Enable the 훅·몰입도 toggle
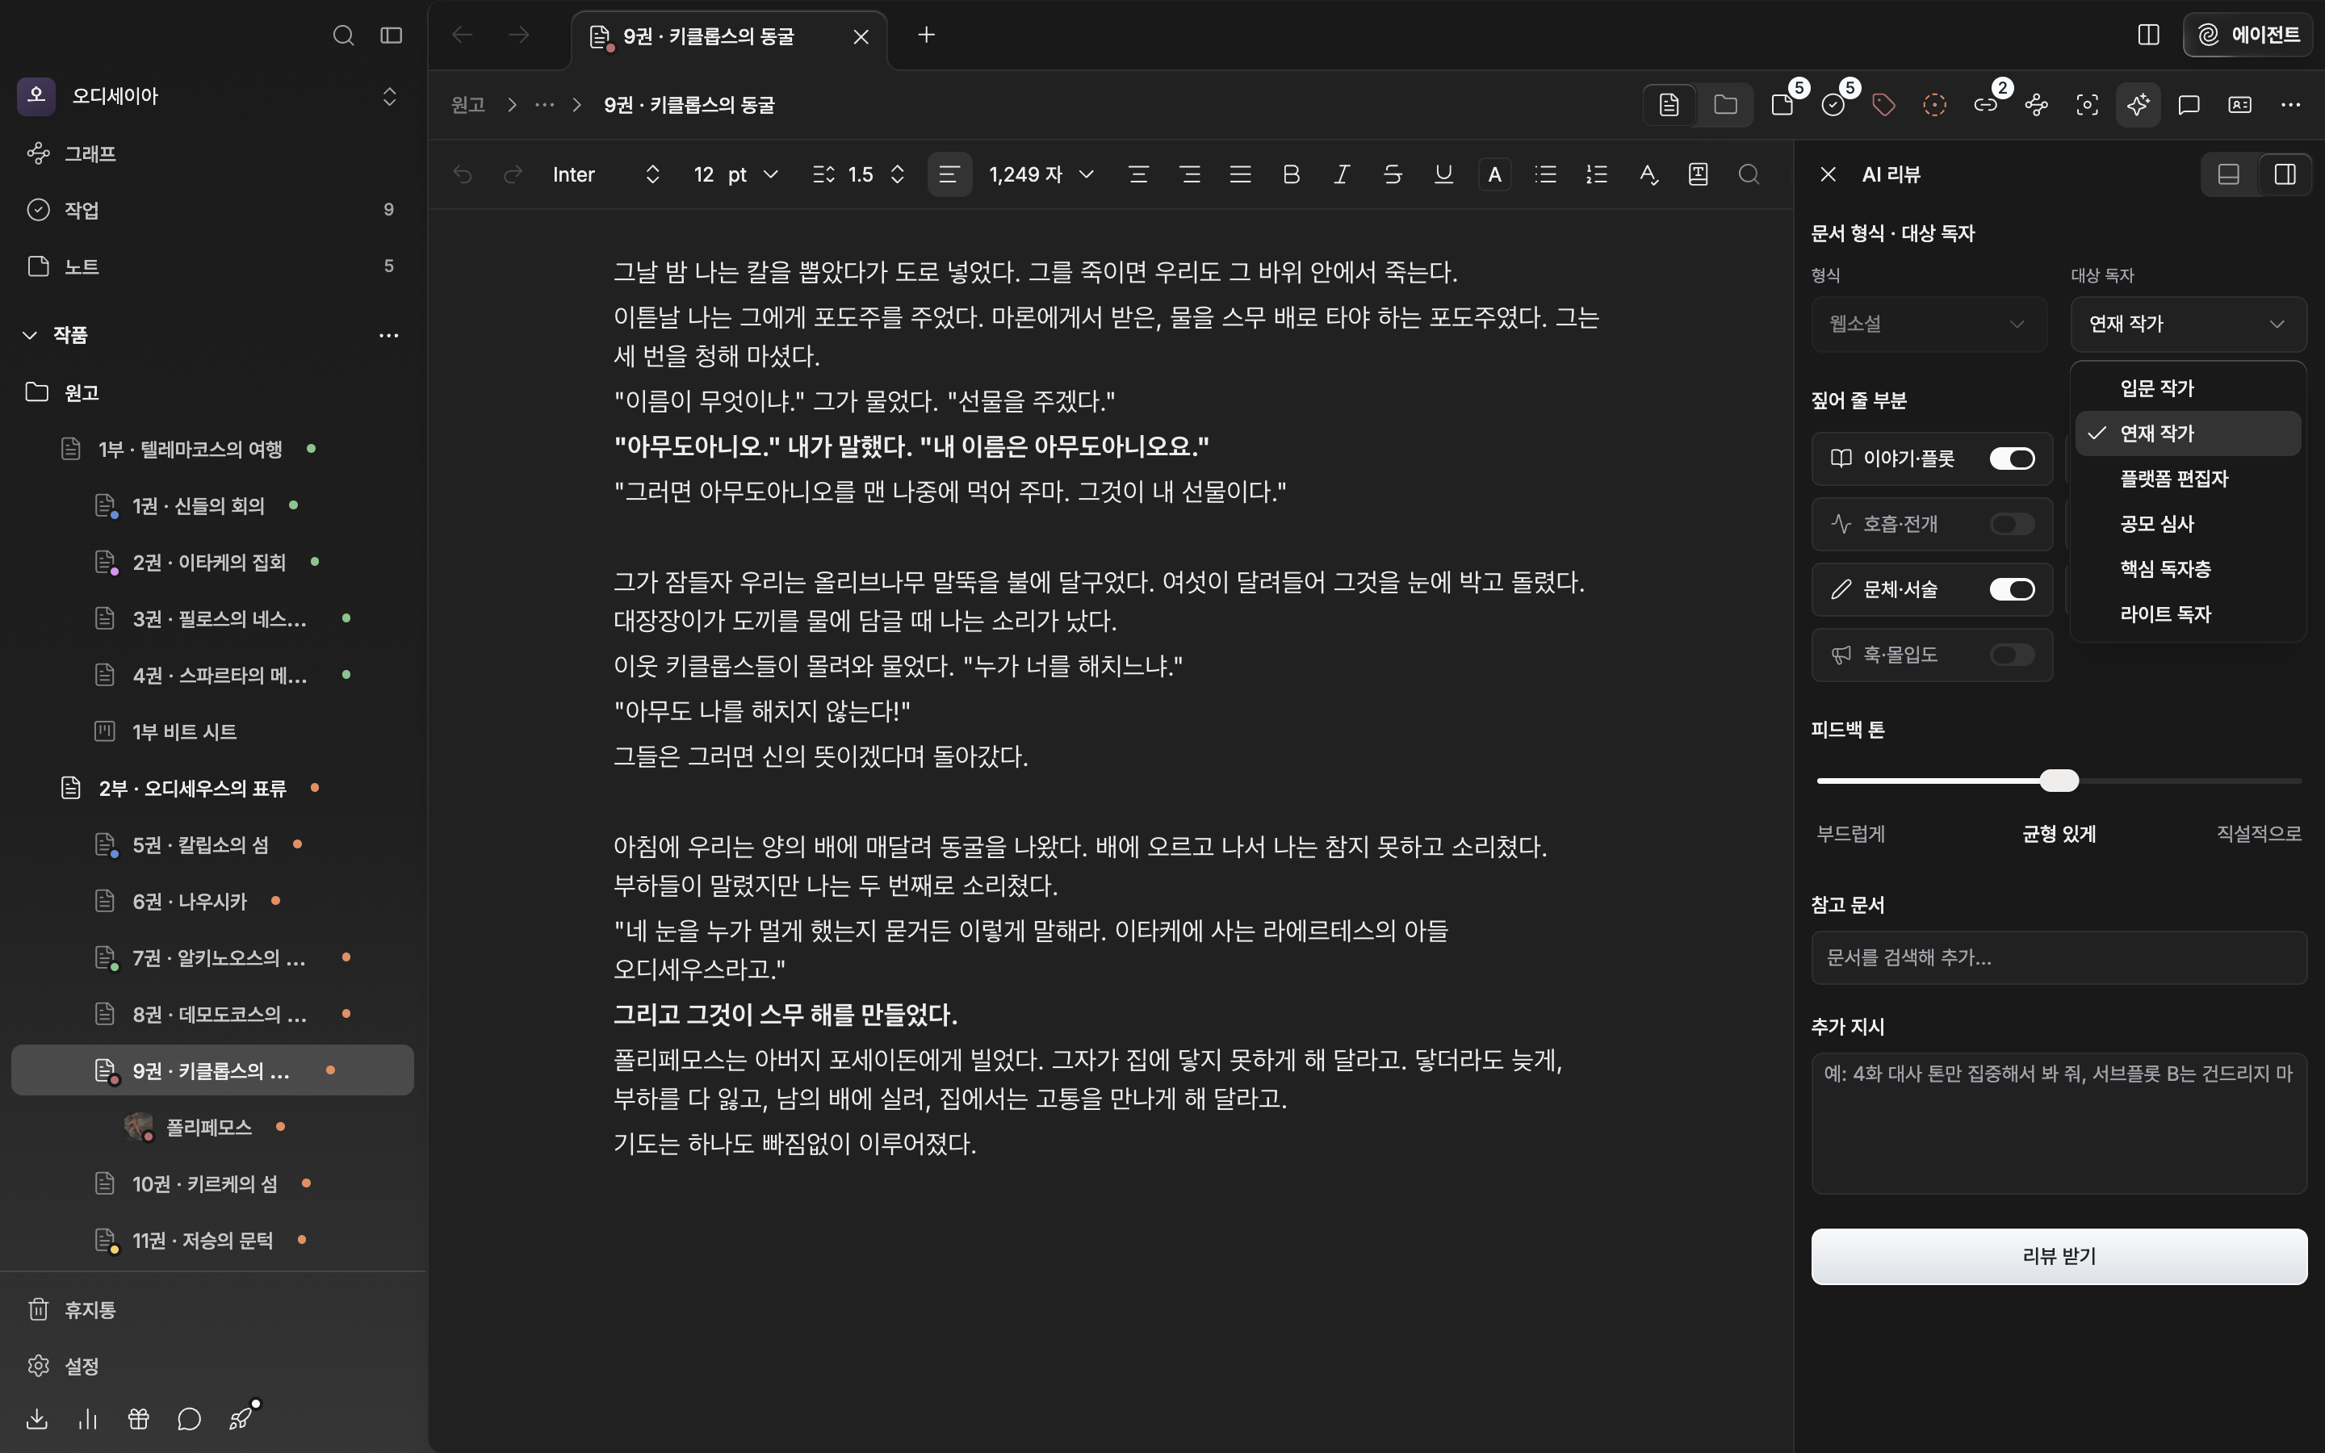This screenshot has height=1453, width=2325. point(2012,655)
